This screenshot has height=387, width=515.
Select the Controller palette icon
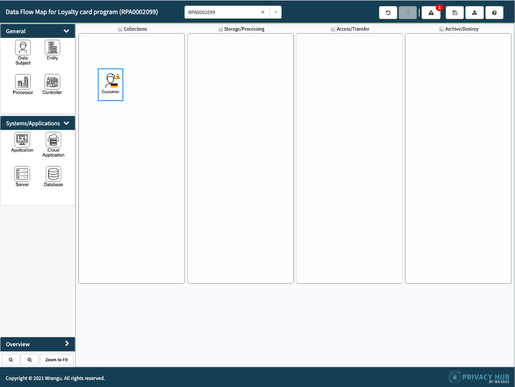(52, 82)
